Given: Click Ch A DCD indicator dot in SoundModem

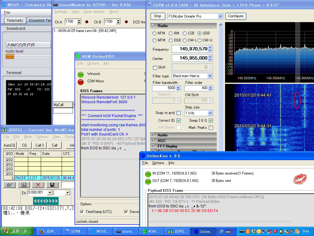Looking at the screenshot, I should [x=87, y=22].
